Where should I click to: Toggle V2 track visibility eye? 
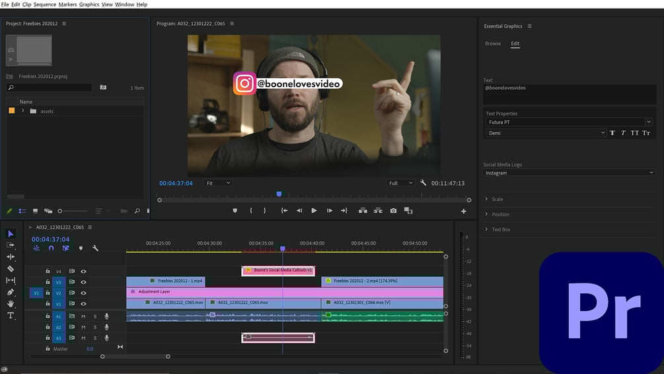click(x=83, y=293)
